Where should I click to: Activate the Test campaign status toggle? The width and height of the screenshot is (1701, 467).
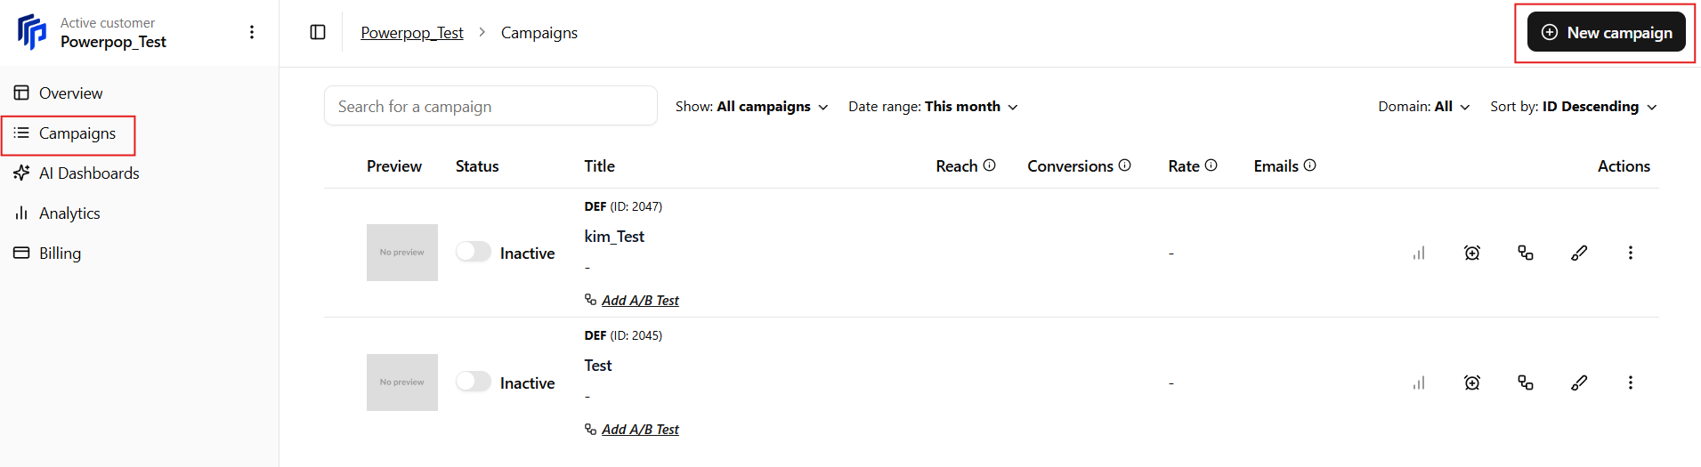pyautogui.click(x=474, y=382)
